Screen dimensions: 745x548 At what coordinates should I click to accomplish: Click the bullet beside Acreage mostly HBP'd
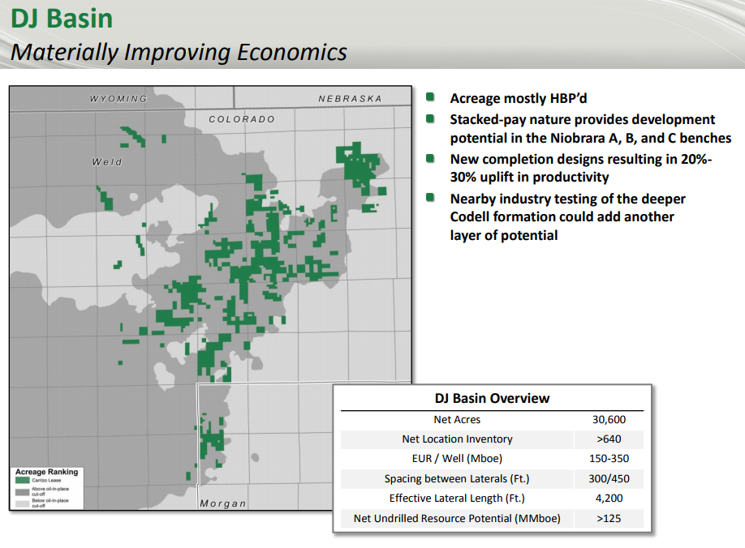click(x=431, y=98)
